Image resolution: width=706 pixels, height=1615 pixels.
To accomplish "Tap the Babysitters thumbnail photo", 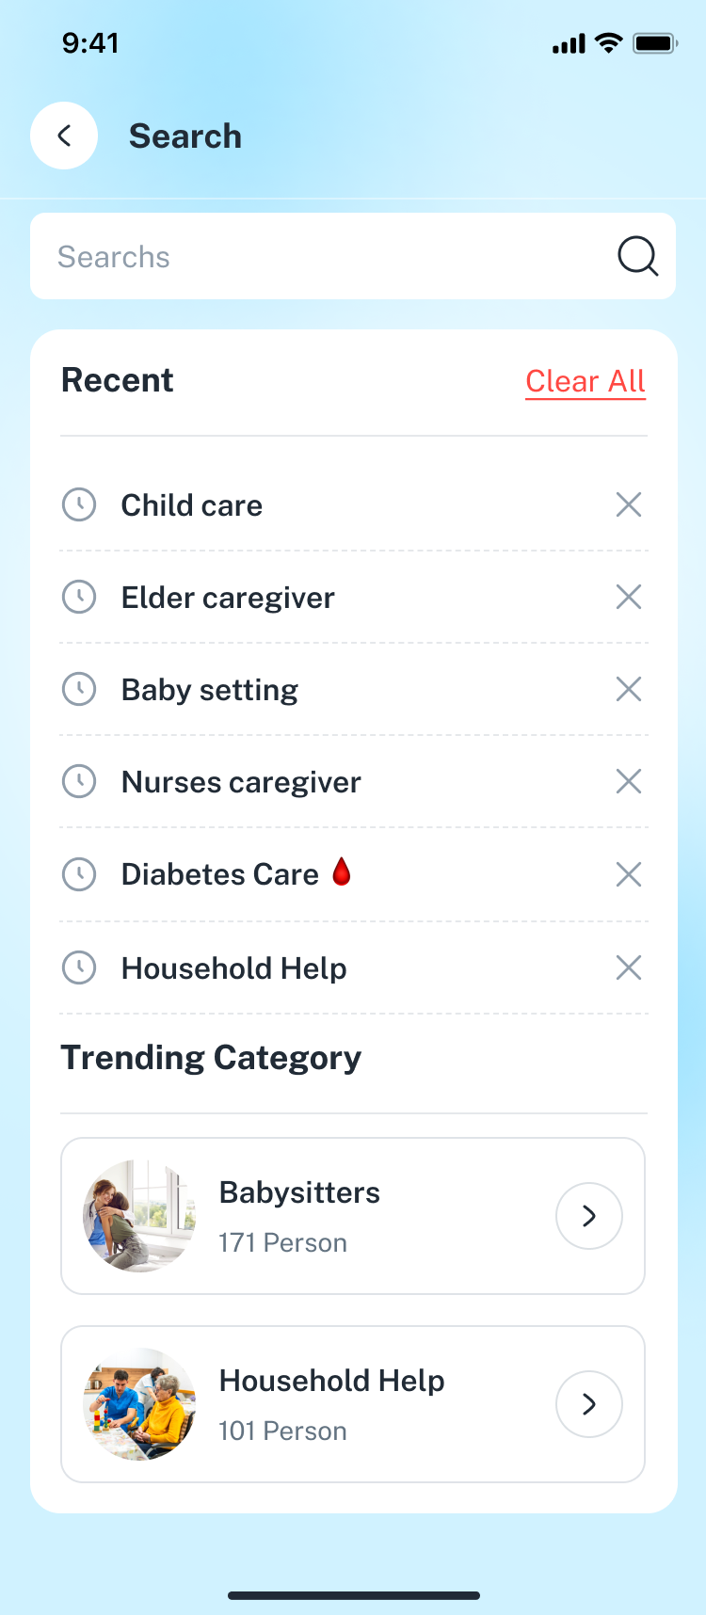I will [x=139, y=1216].
